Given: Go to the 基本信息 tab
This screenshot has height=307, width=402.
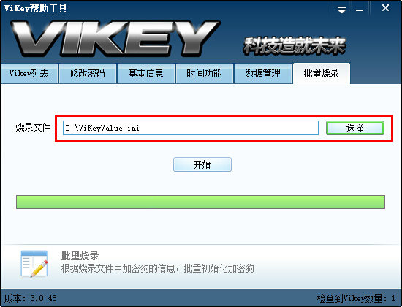Looking at the screenshot, I should pyautogui.click(x=146, y=74).
